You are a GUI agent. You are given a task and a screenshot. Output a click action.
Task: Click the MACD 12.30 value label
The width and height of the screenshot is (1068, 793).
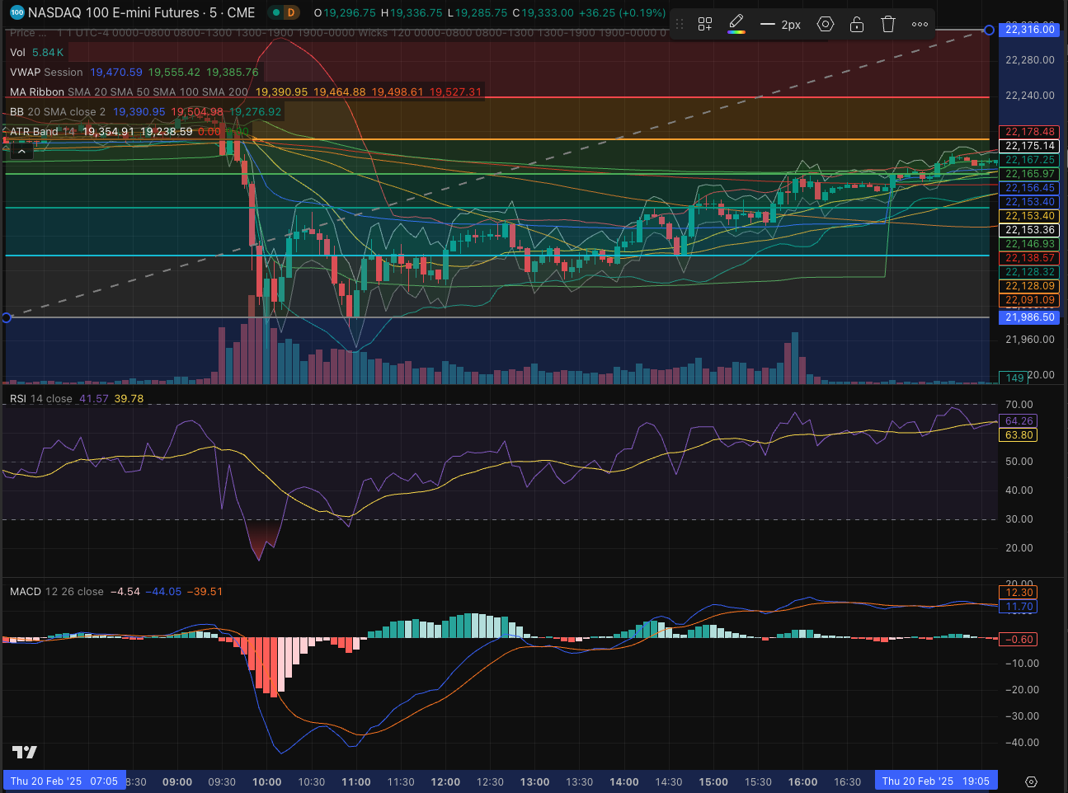coord(1019,593)
